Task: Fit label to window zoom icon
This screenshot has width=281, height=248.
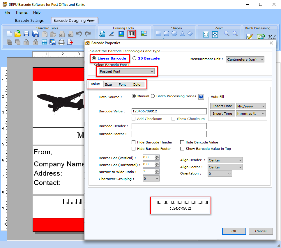Action: (x=215, y=34)
